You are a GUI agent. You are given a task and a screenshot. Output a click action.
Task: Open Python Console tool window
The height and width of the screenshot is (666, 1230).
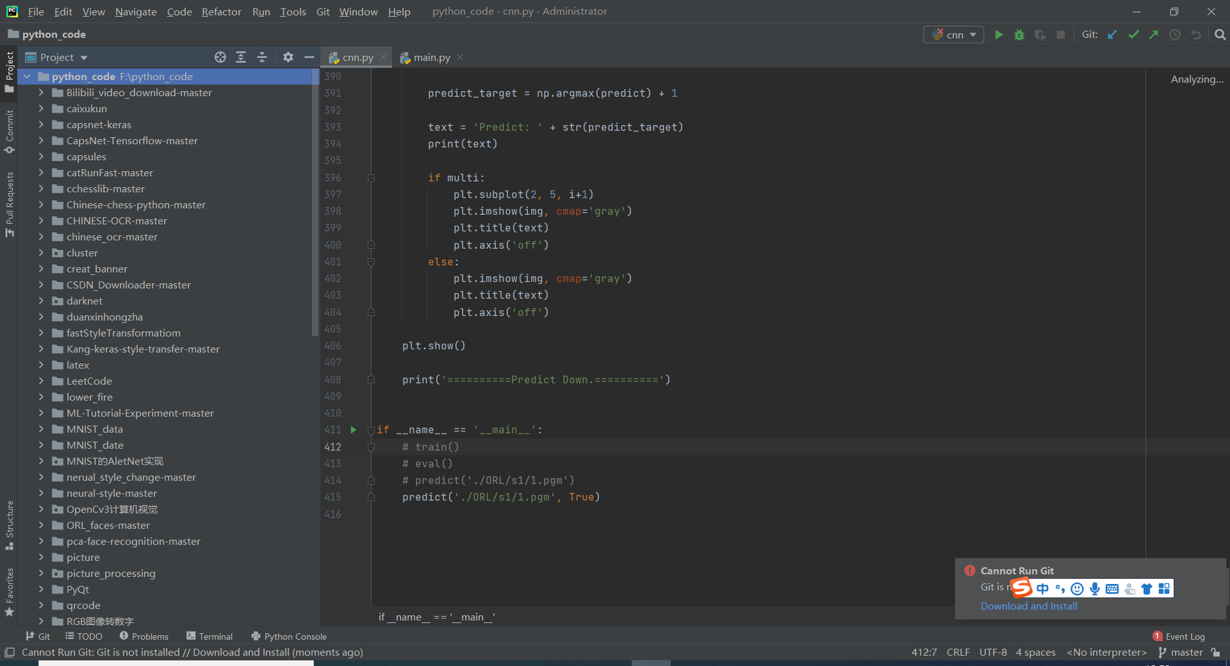(289, 637)
